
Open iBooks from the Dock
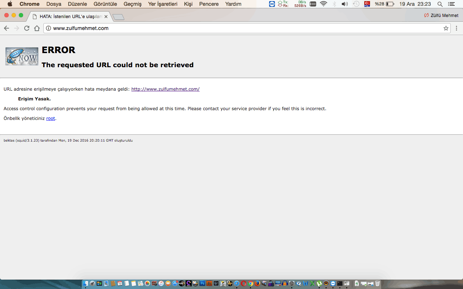(x=168, y=284)
